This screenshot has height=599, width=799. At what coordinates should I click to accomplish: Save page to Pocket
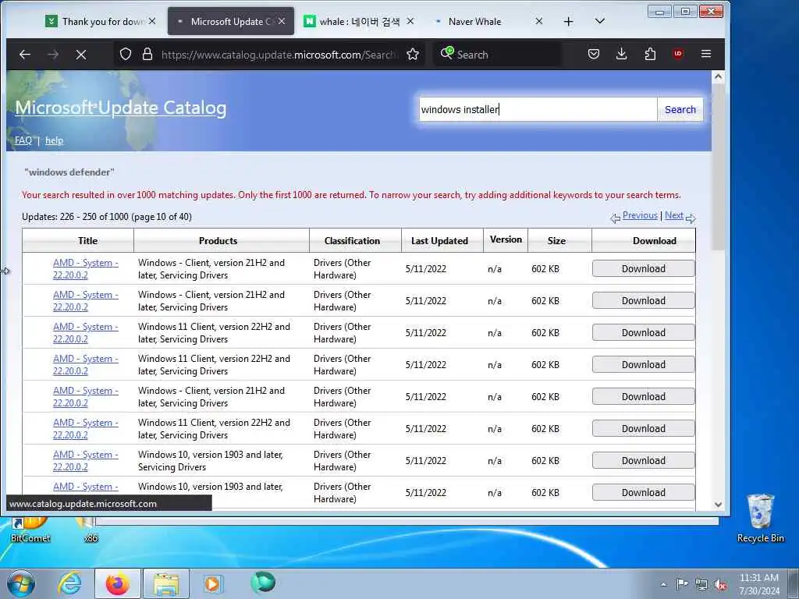point(594,54)
